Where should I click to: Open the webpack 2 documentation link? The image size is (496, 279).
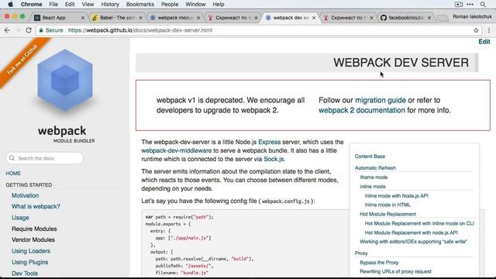click(x=362, y=110)
